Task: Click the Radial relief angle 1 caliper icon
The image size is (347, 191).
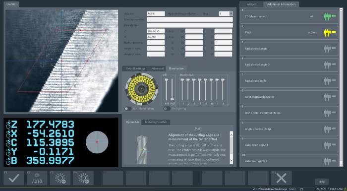Action: (330, 49)
